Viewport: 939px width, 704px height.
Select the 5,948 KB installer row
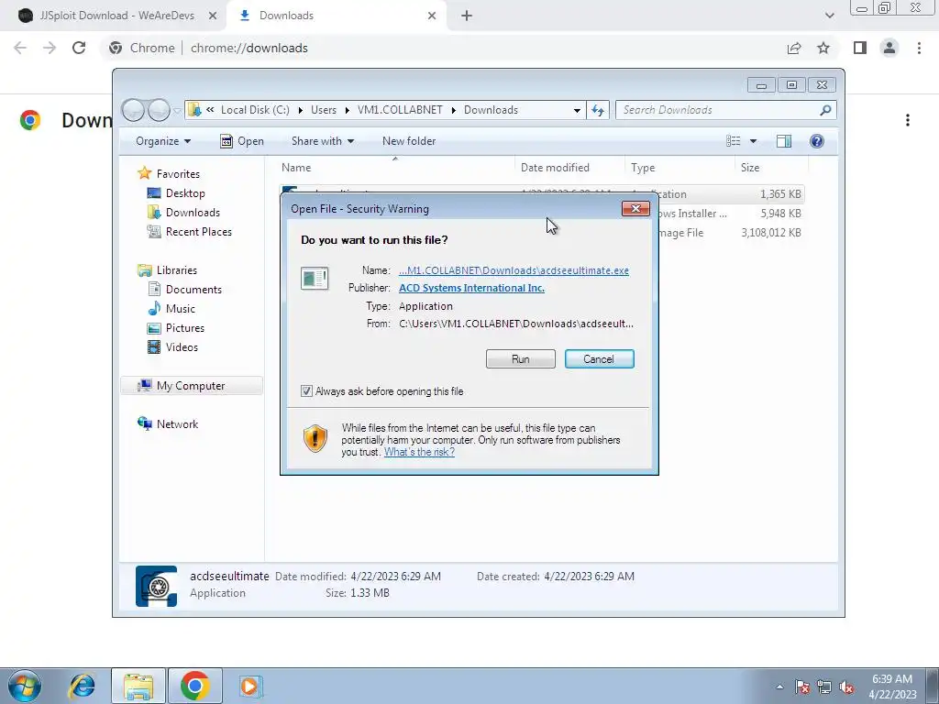731,214
